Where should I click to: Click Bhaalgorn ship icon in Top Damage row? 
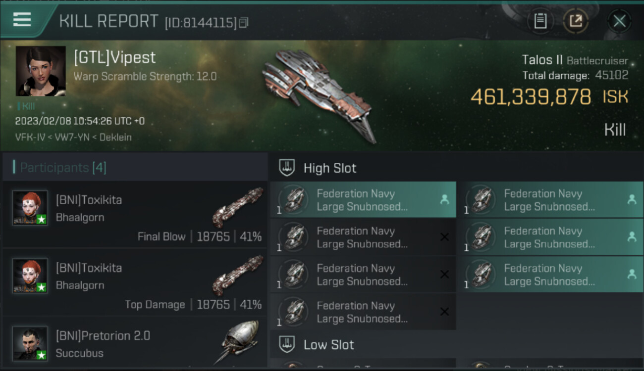pyautogui.click(x=238, y=275)
